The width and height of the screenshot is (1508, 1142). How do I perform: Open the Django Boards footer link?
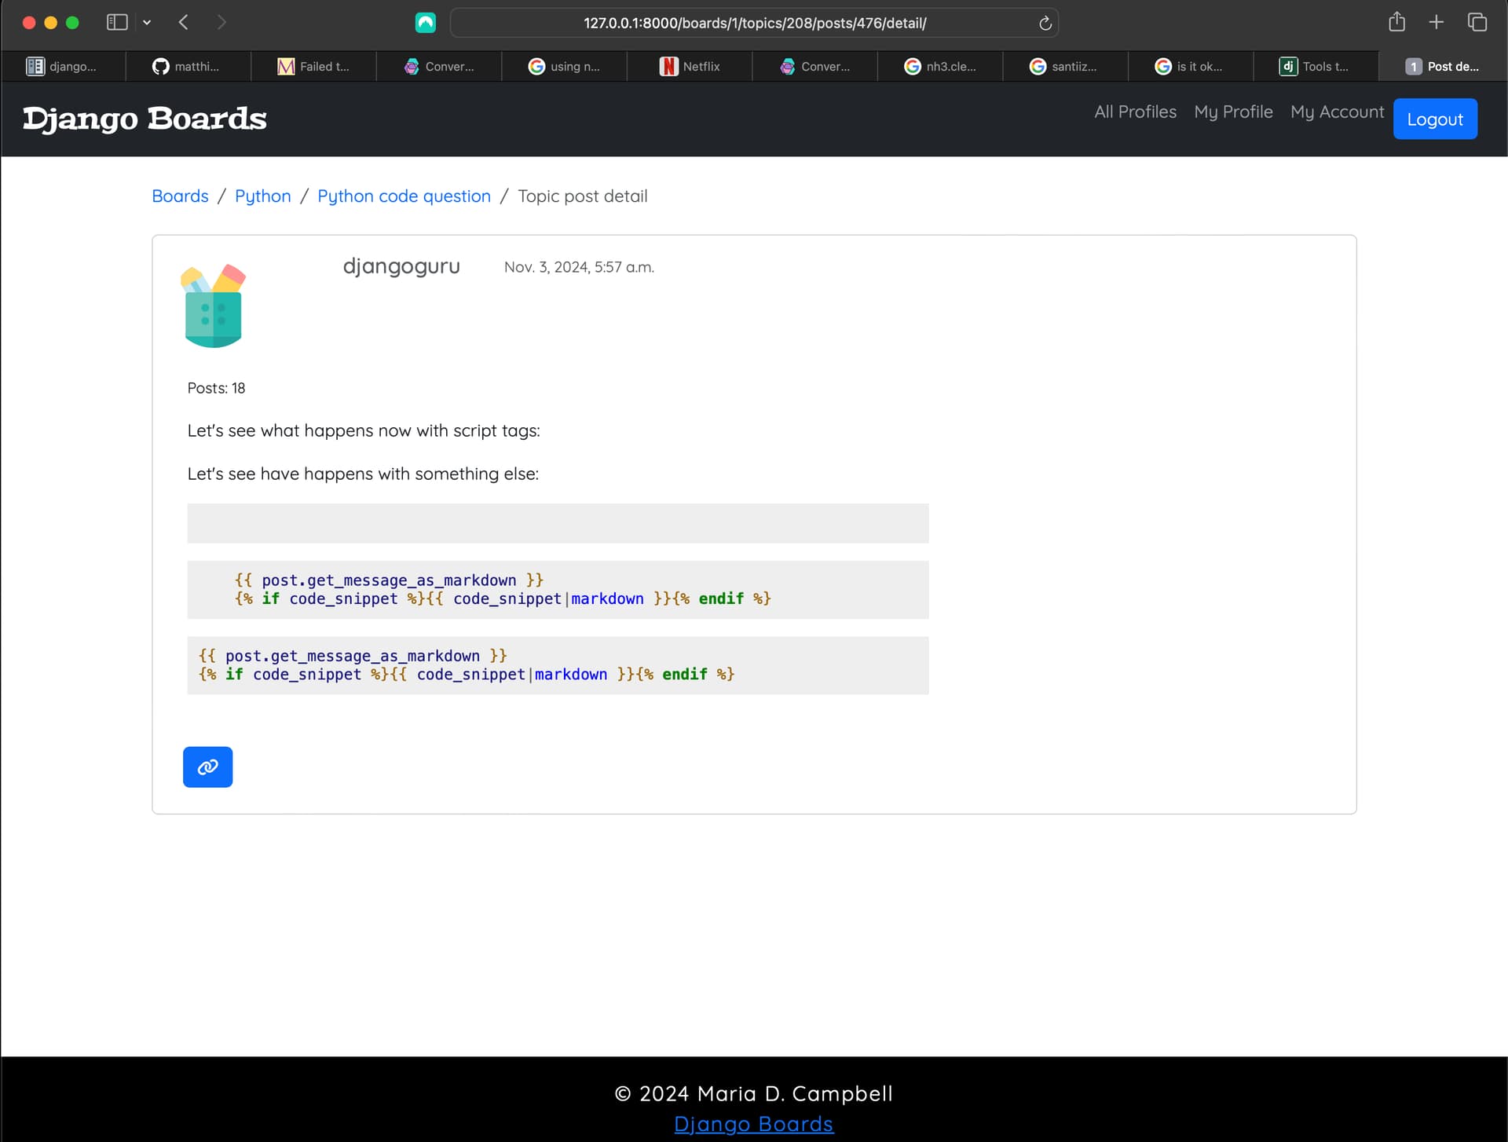pos(753,1124)
